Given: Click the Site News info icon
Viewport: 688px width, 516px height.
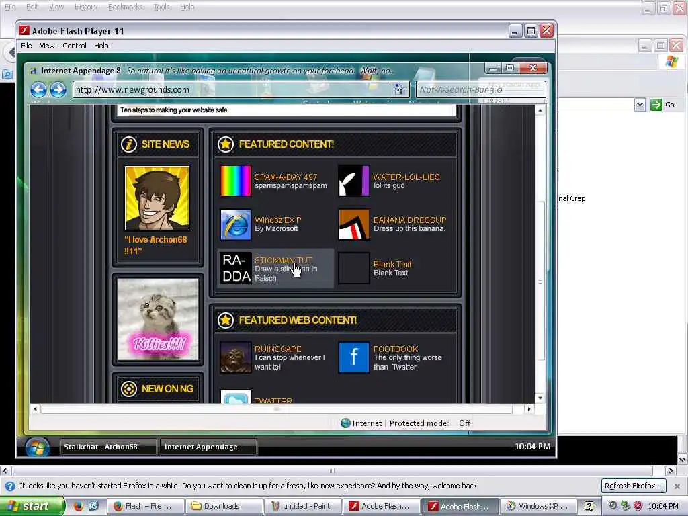Looking at the screenshot, I should [x=129, y=144].
